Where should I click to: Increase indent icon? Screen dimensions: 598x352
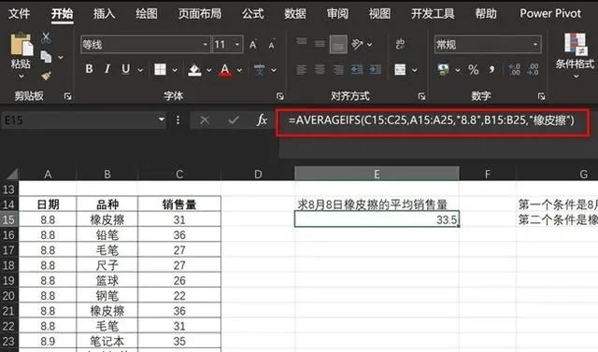tap(375, 69)
